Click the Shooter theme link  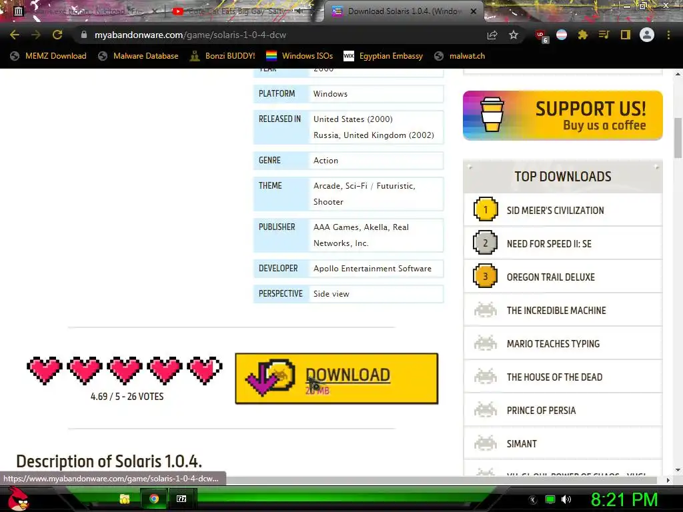tap(328, 202)
